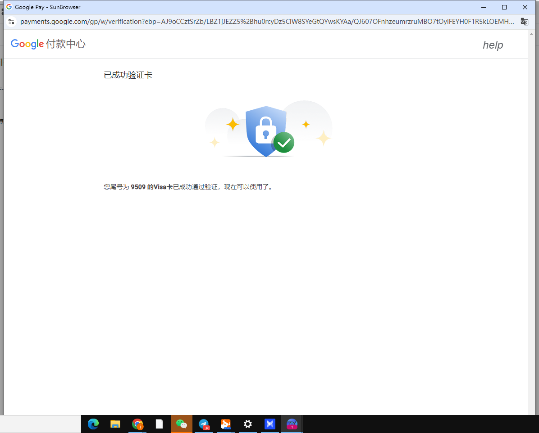The height and width of the screenshot is (433, 539).
Task: Maximize the Google Pay SunBrowser window
Action: pos(504,7)
